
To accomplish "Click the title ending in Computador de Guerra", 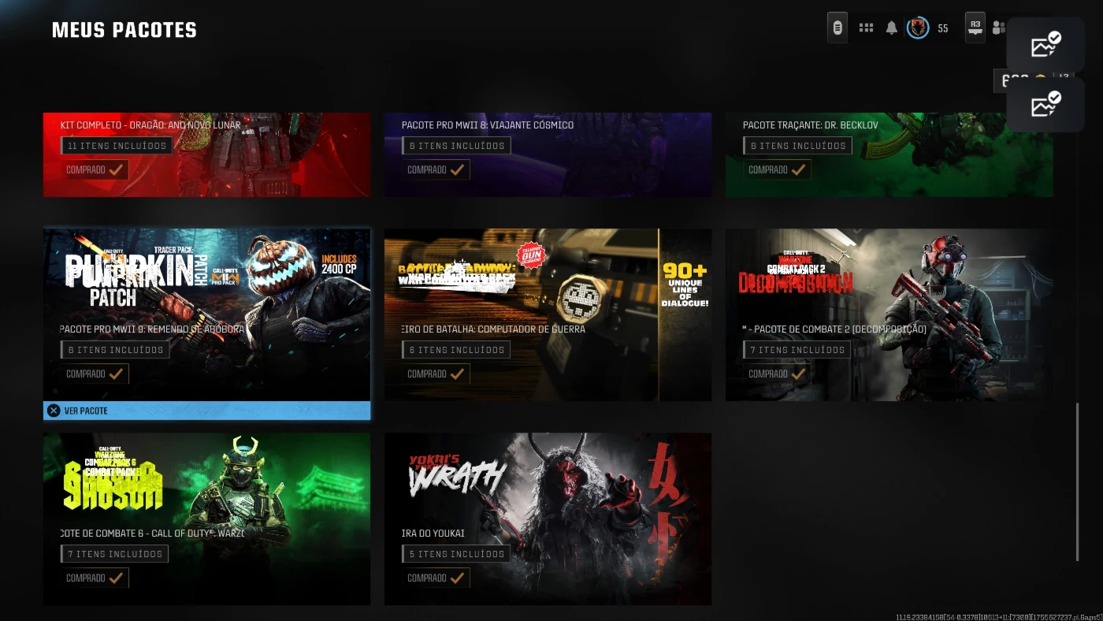I will (493, 329).
